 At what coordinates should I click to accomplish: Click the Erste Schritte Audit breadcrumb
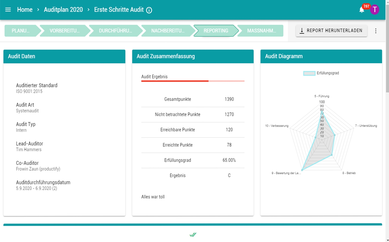119,10
